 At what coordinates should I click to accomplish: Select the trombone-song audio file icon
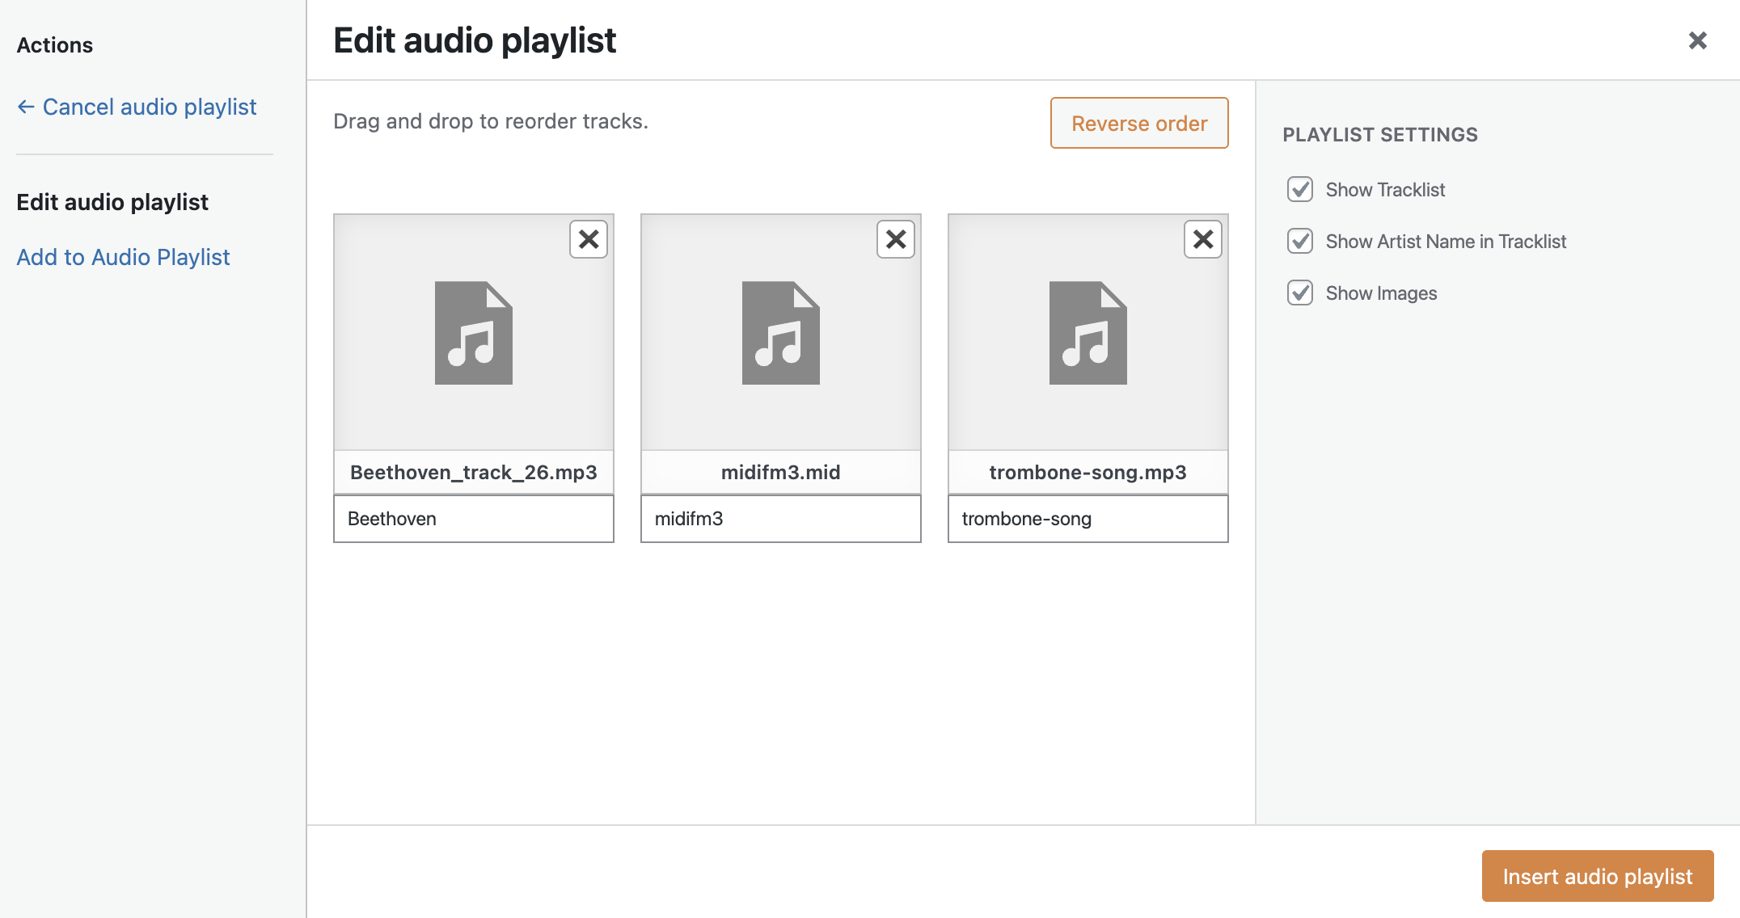pyautogui.click(x=1088, y=333)
